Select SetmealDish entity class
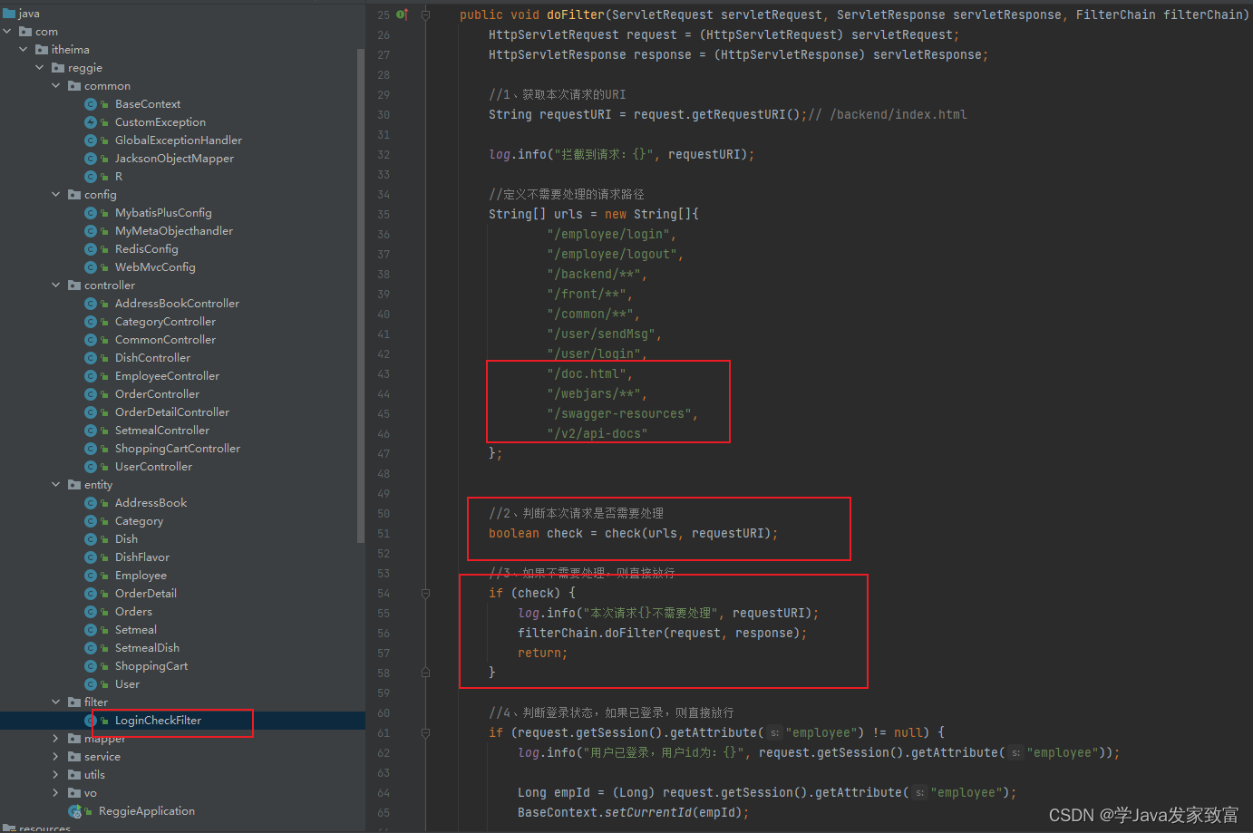Image resolution: width=1253 pixels, height=833 pixels. coord(147,648)
